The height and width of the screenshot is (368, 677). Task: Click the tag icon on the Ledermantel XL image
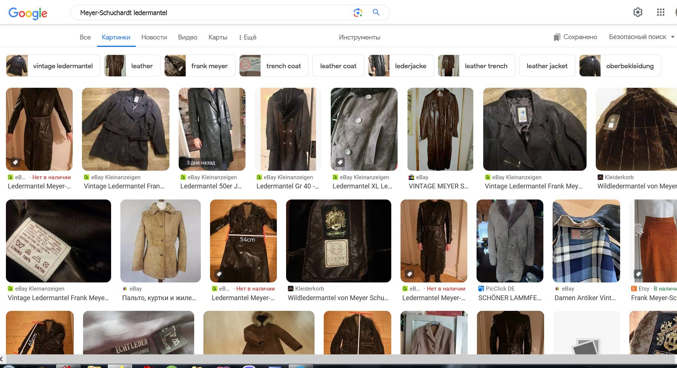click(340, 162)
